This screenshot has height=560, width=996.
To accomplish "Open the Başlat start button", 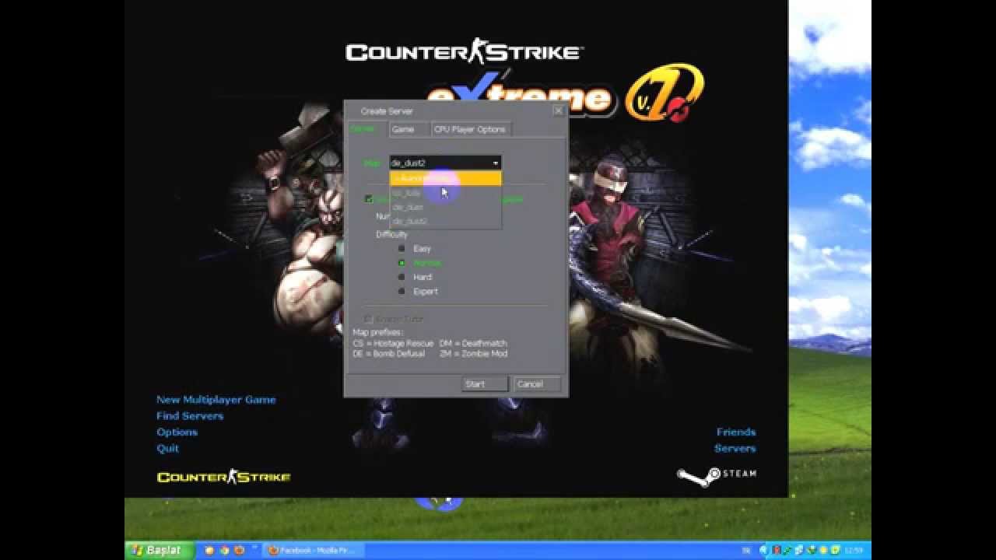I will point(158,551).
